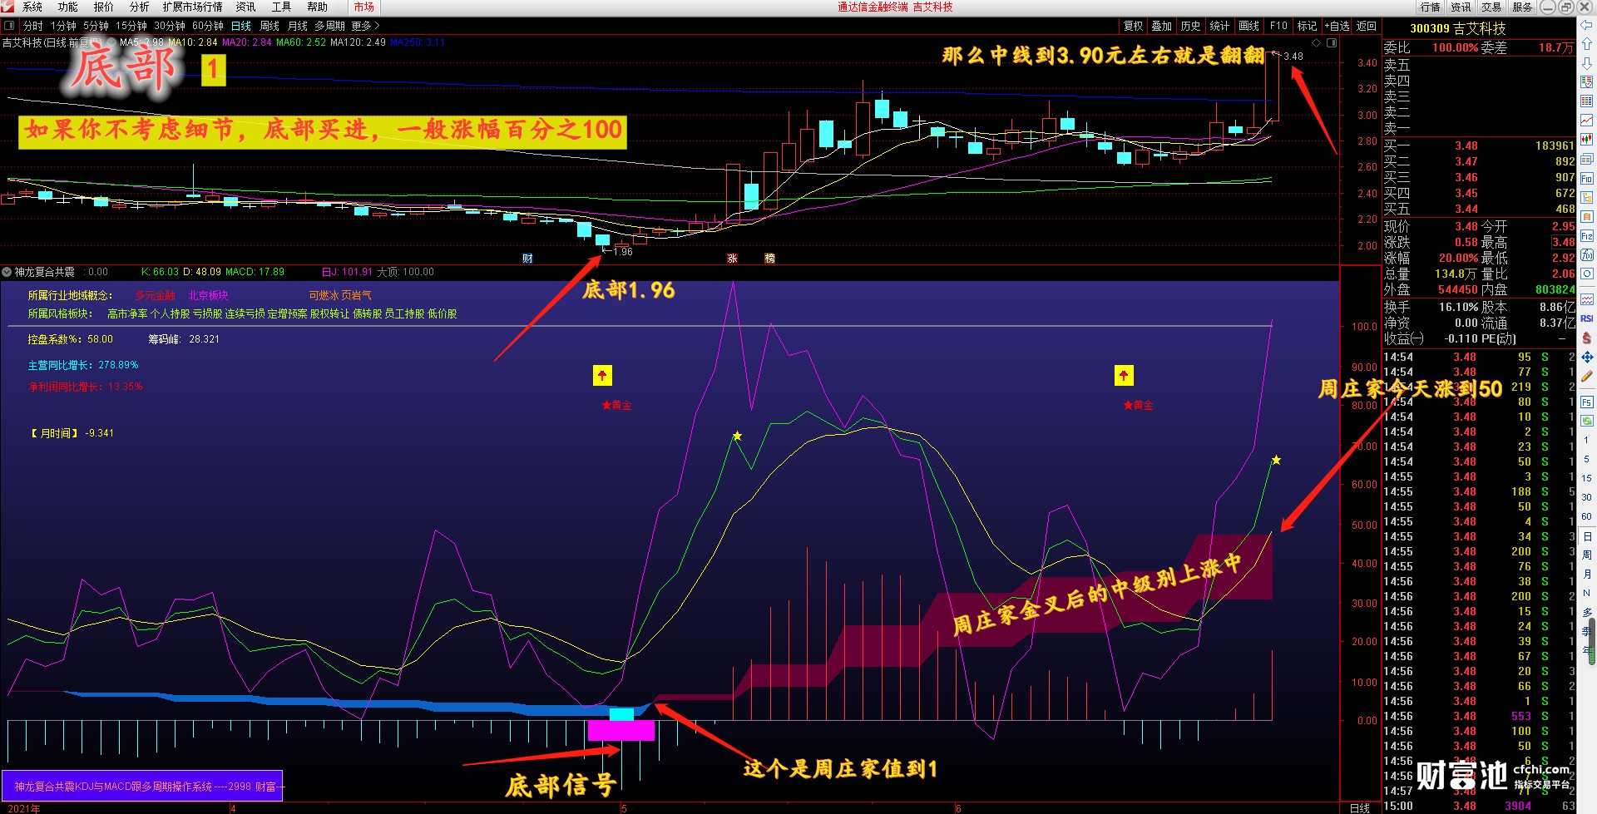Click the 画线 button in chart toolbar
The image size is (1597, 814).
pyautogui.click(x=1249, y=26)
